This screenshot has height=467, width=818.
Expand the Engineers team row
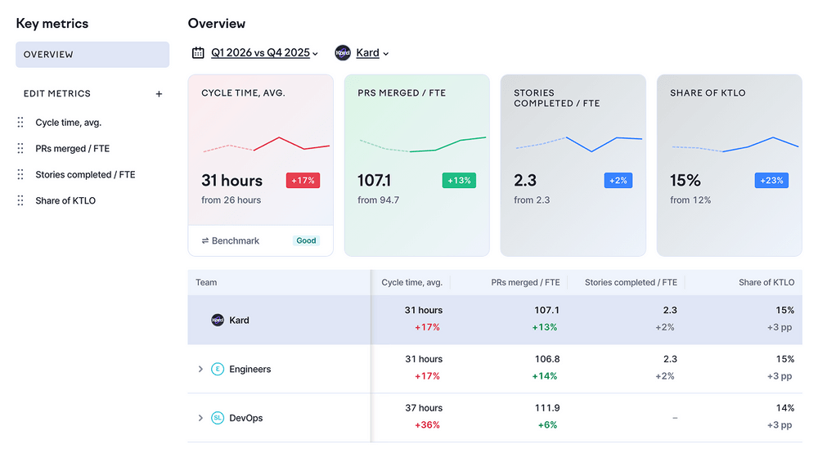pyautogui.click(x=200, y=369)
